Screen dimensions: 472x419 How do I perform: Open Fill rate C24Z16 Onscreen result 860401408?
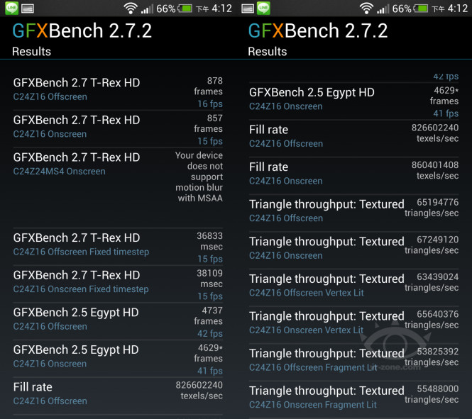(x=354, y=176)
